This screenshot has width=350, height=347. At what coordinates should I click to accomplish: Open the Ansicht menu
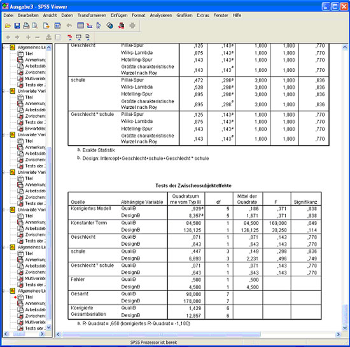click(50, 15)
